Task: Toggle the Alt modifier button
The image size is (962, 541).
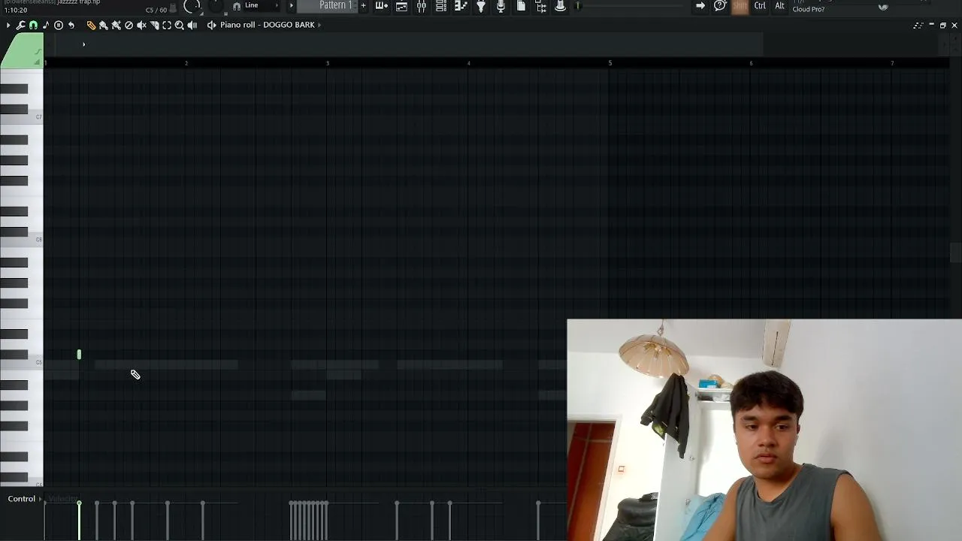Action: pos(779,6)
